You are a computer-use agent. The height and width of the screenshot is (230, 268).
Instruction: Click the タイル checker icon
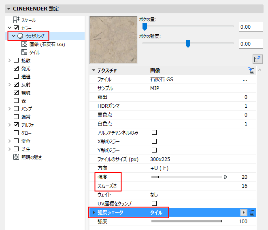24,52
